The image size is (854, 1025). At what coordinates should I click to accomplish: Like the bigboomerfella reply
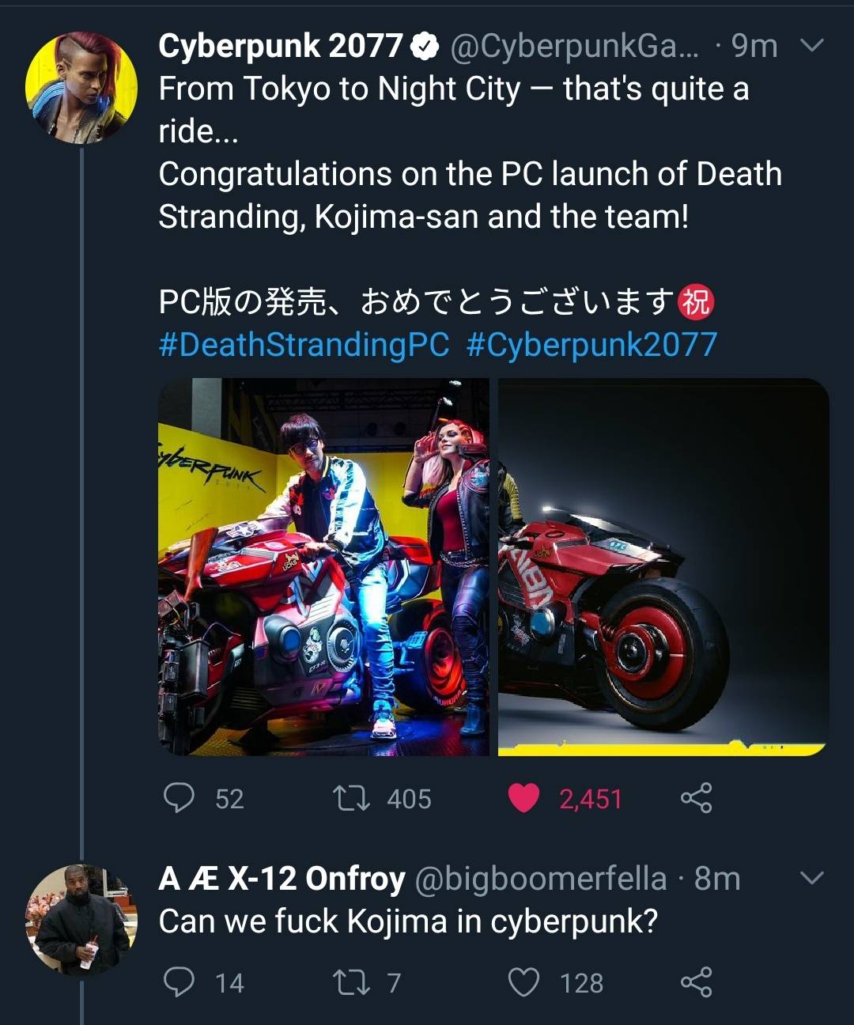pos(523,982)
